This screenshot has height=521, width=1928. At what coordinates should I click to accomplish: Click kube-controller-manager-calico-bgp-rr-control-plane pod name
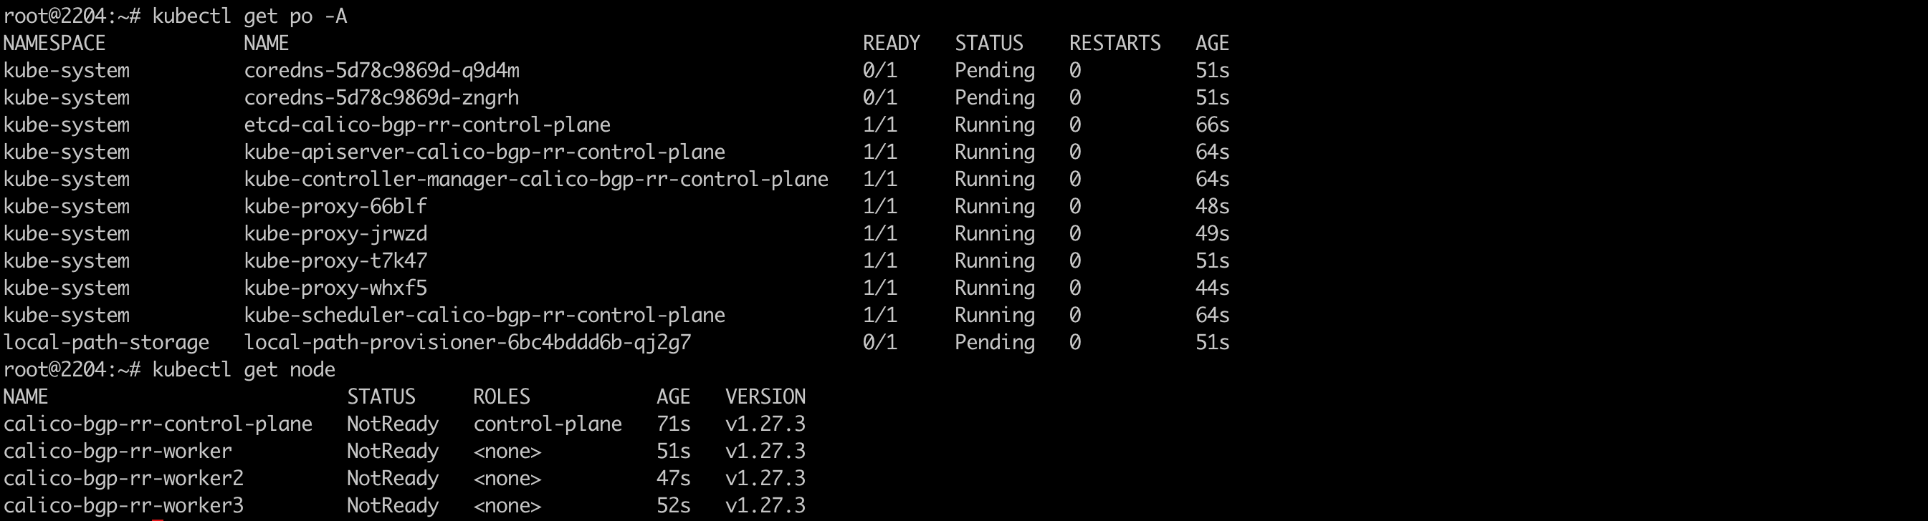coord(536,180)
